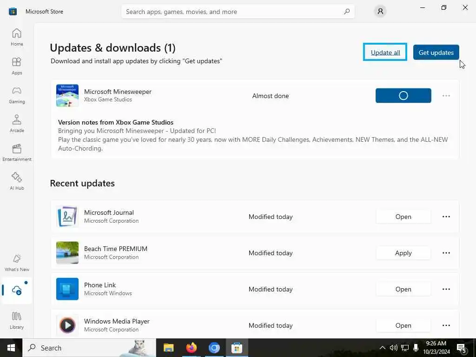Click the Microsoft Journal app icon
The width and height of the screenshot is (476, 357).
pos(67,217)
